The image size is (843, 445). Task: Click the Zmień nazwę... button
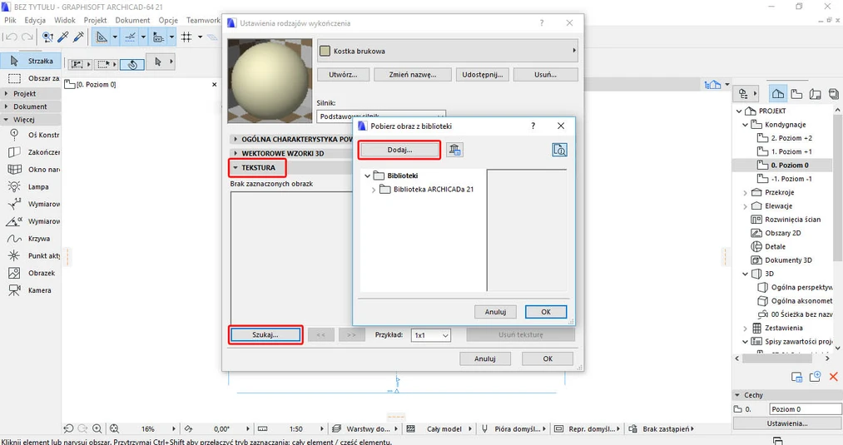[x=413, y=75]
